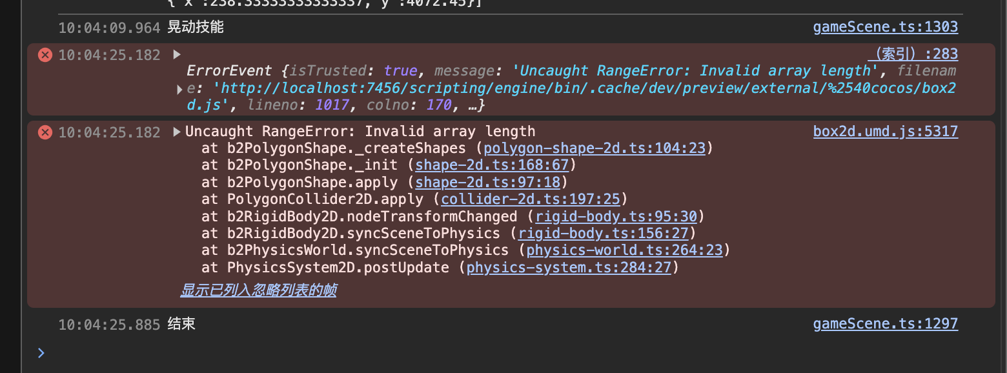
Task: Collapse the Uncaught RangeError stack trace
Action: tap(177, 132)
